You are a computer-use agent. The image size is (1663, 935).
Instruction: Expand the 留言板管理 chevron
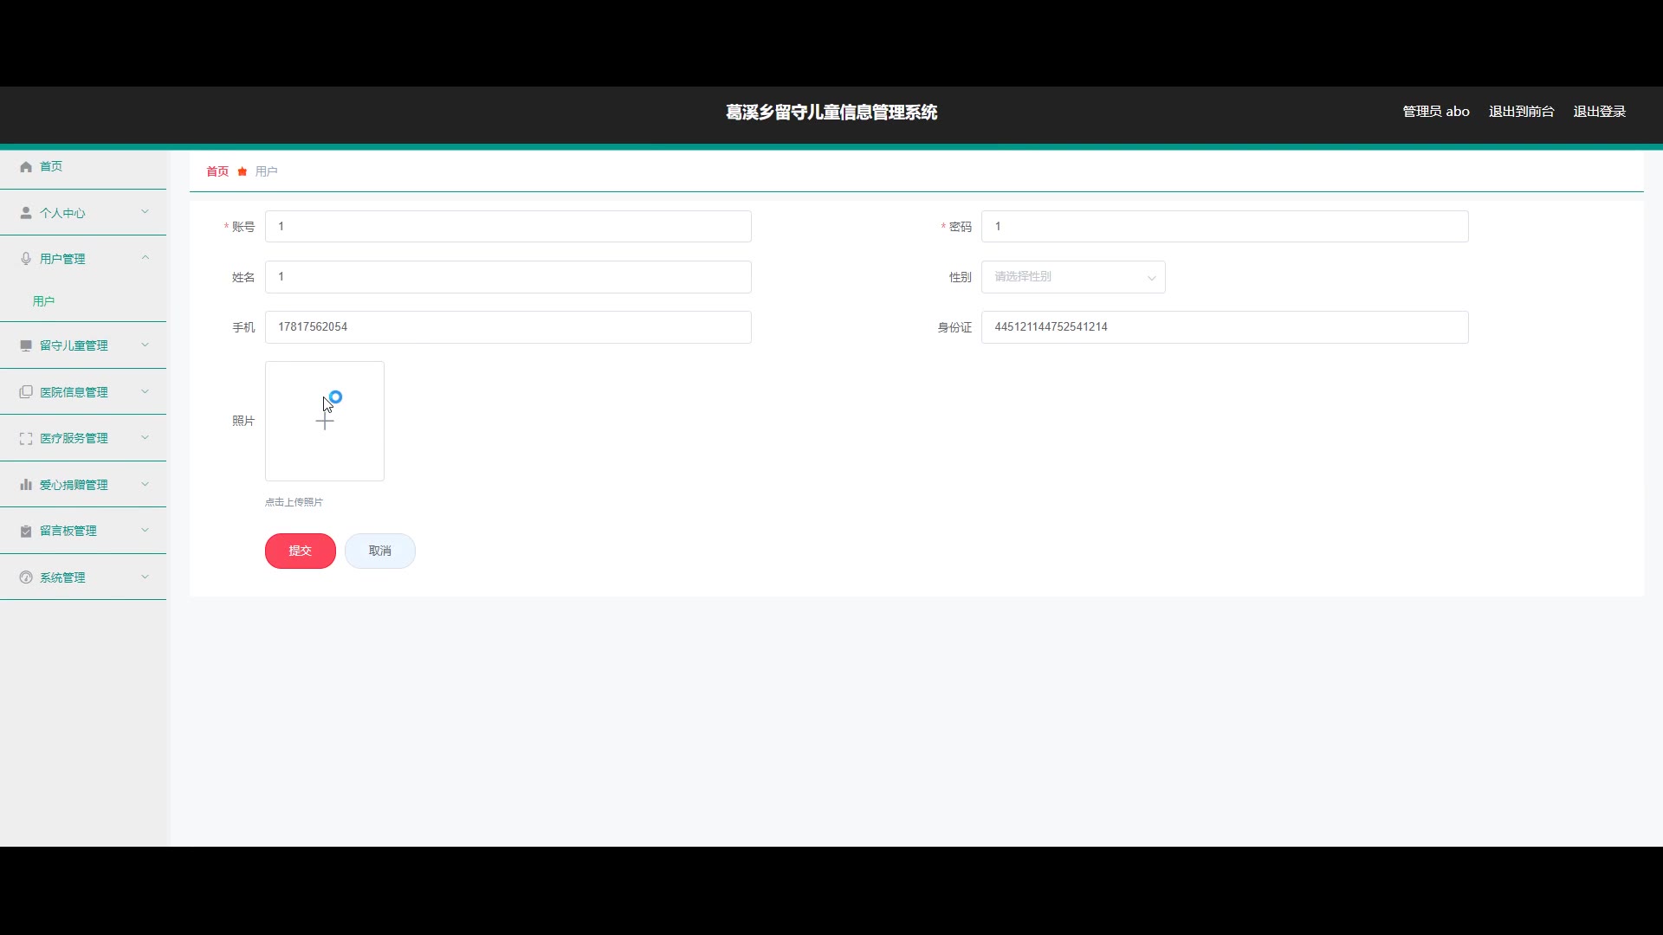coord(145,530)
